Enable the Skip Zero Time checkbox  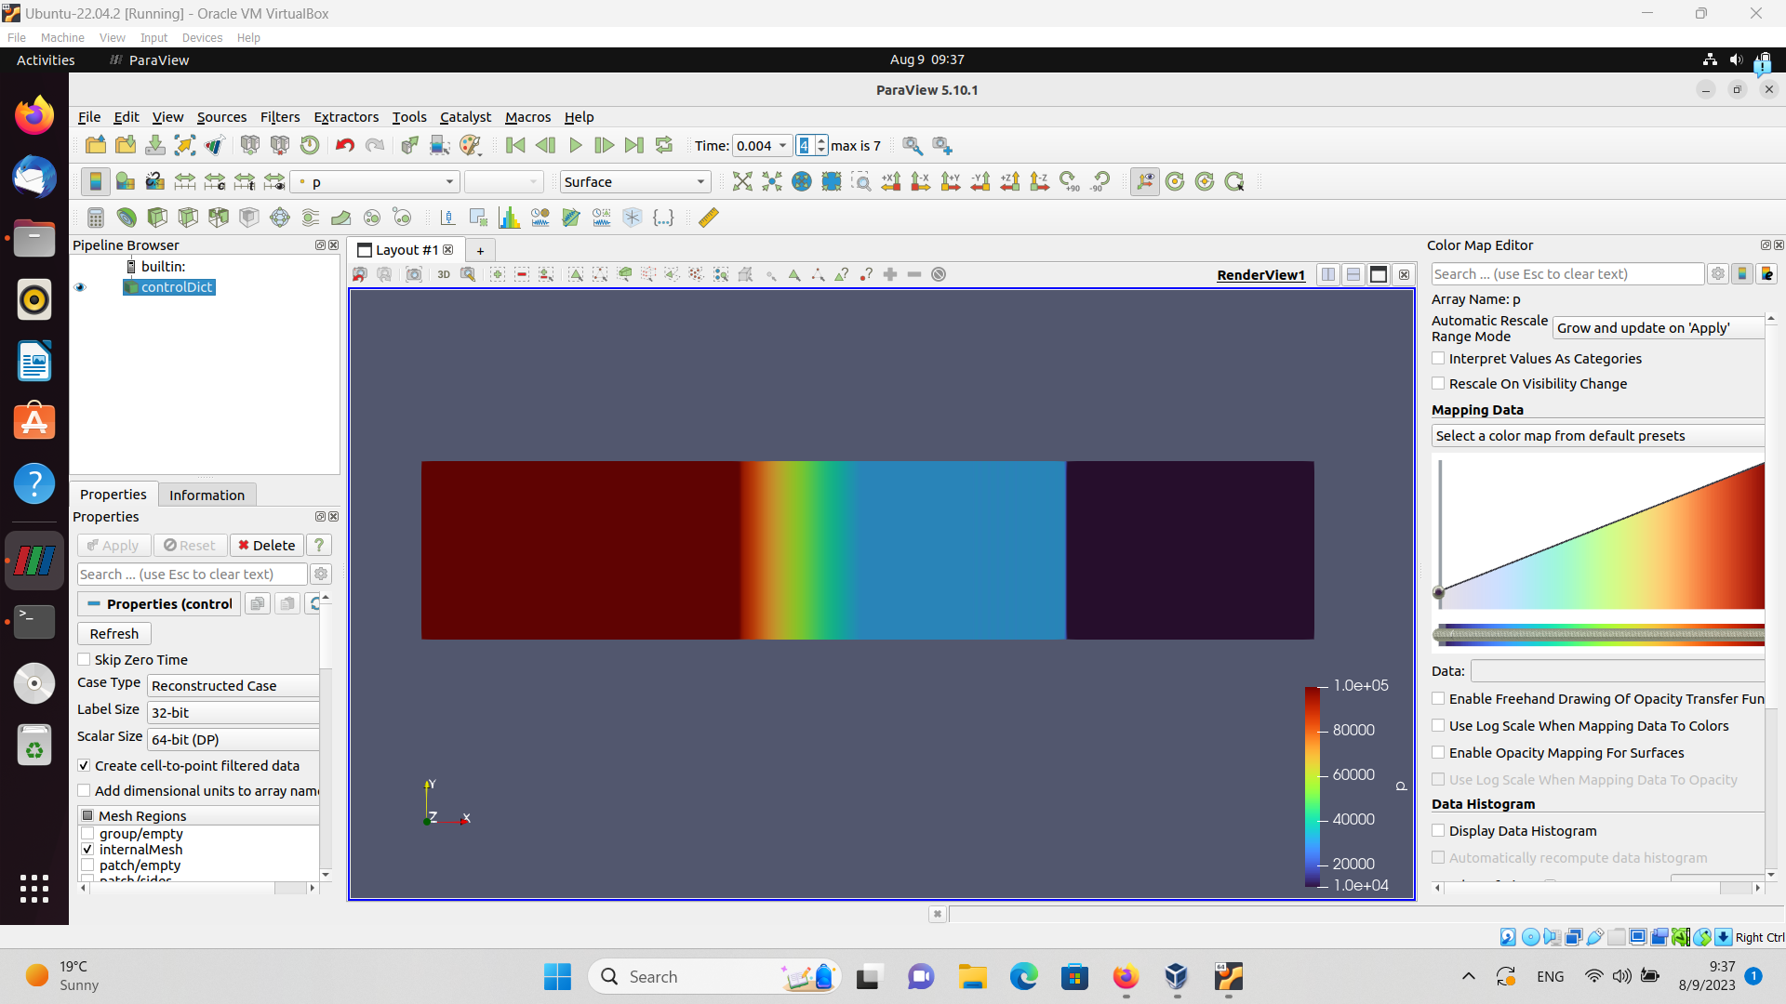coord(85,660)
